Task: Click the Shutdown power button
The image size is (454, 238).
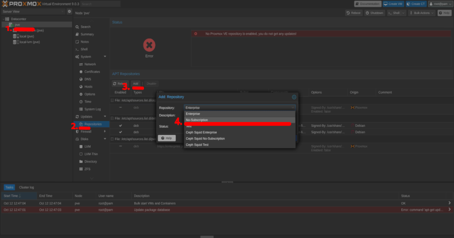Action: 375,13
